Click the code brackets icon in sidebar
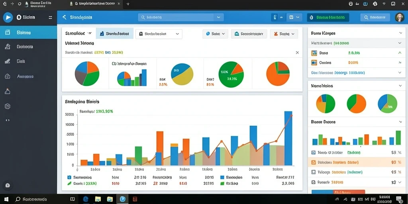This screenshot has width=408, height=204. coord(8,120)
